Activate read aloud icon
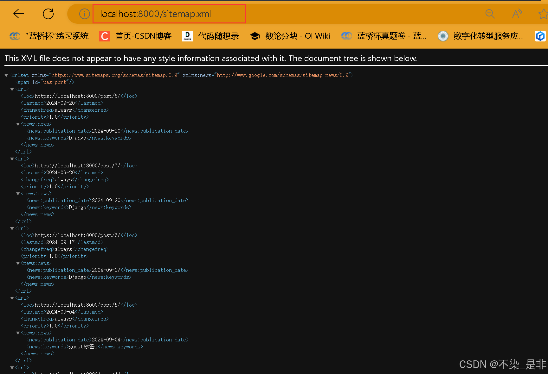Image resolution: width=548 pixels, height=374 pixels. pos(517,14)
